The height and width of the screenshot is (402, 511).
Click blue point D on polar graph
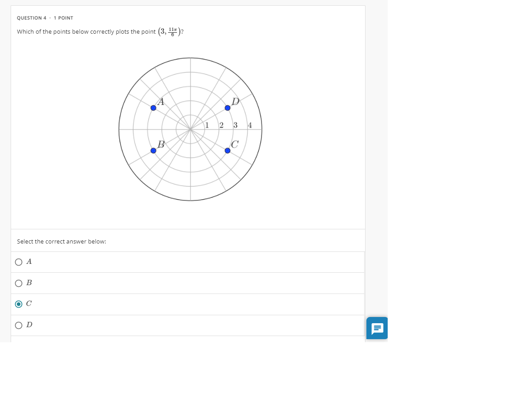228,108
